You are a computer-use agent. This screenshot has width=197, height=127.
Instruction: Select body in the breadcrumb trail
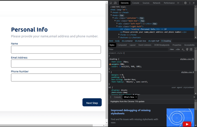117,41
